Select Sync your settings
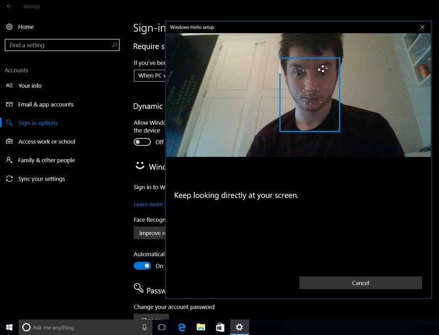Screen dimensions: 439x335 [41, 179]
